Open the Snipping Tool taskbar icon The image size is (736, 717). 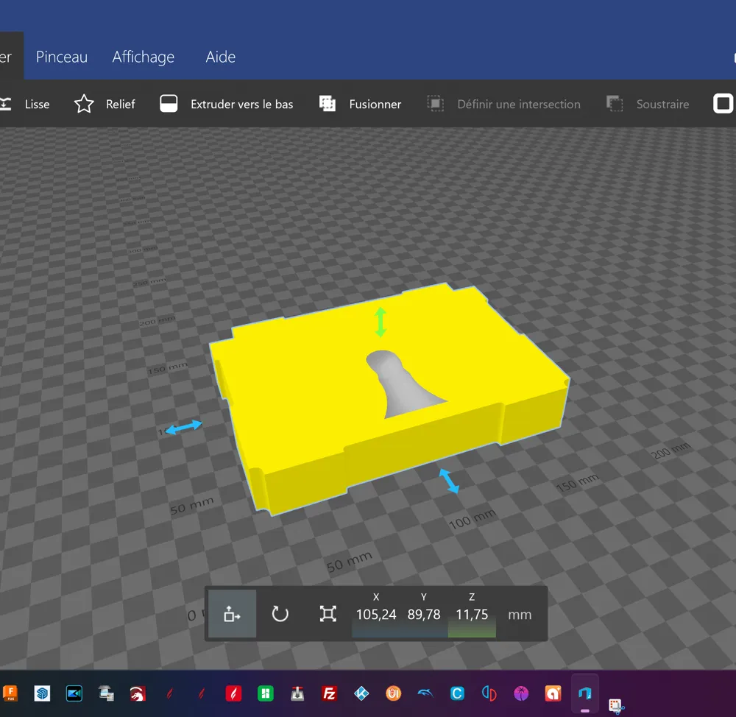pyautogui.click(x=616, y=706)
